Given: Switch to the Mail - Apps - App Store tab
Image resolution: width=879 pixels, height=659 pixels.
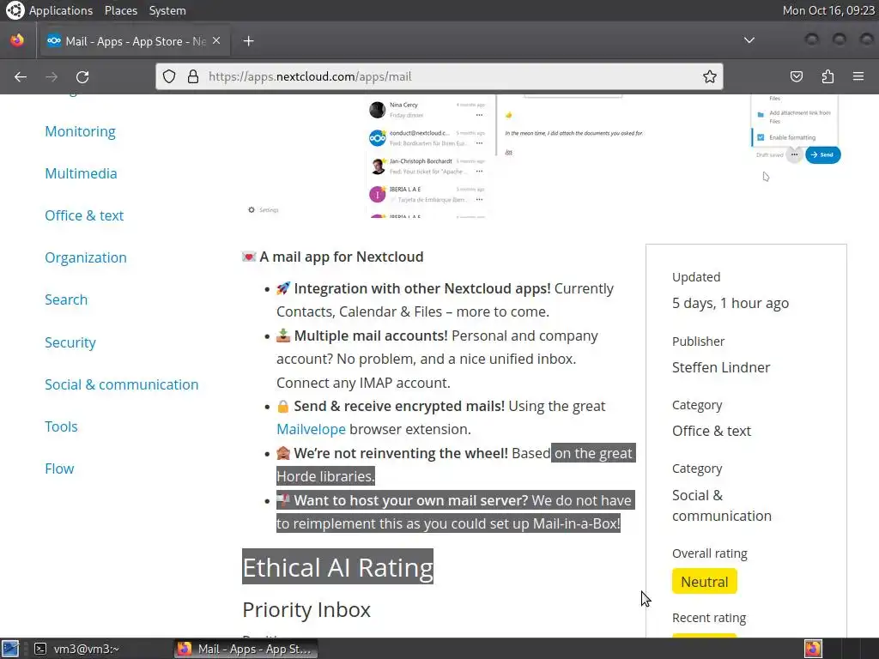Looking at the screenshot, I should click(133, 41).
